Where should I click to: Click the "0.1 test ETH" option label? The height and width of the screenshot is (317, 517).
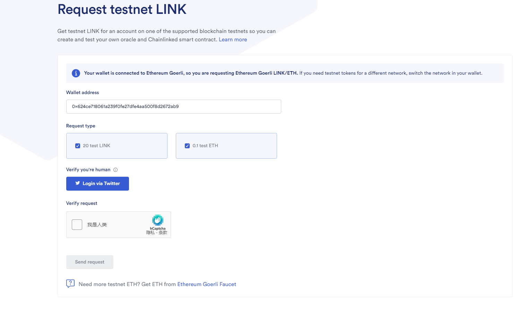click(x=205, y=146)
